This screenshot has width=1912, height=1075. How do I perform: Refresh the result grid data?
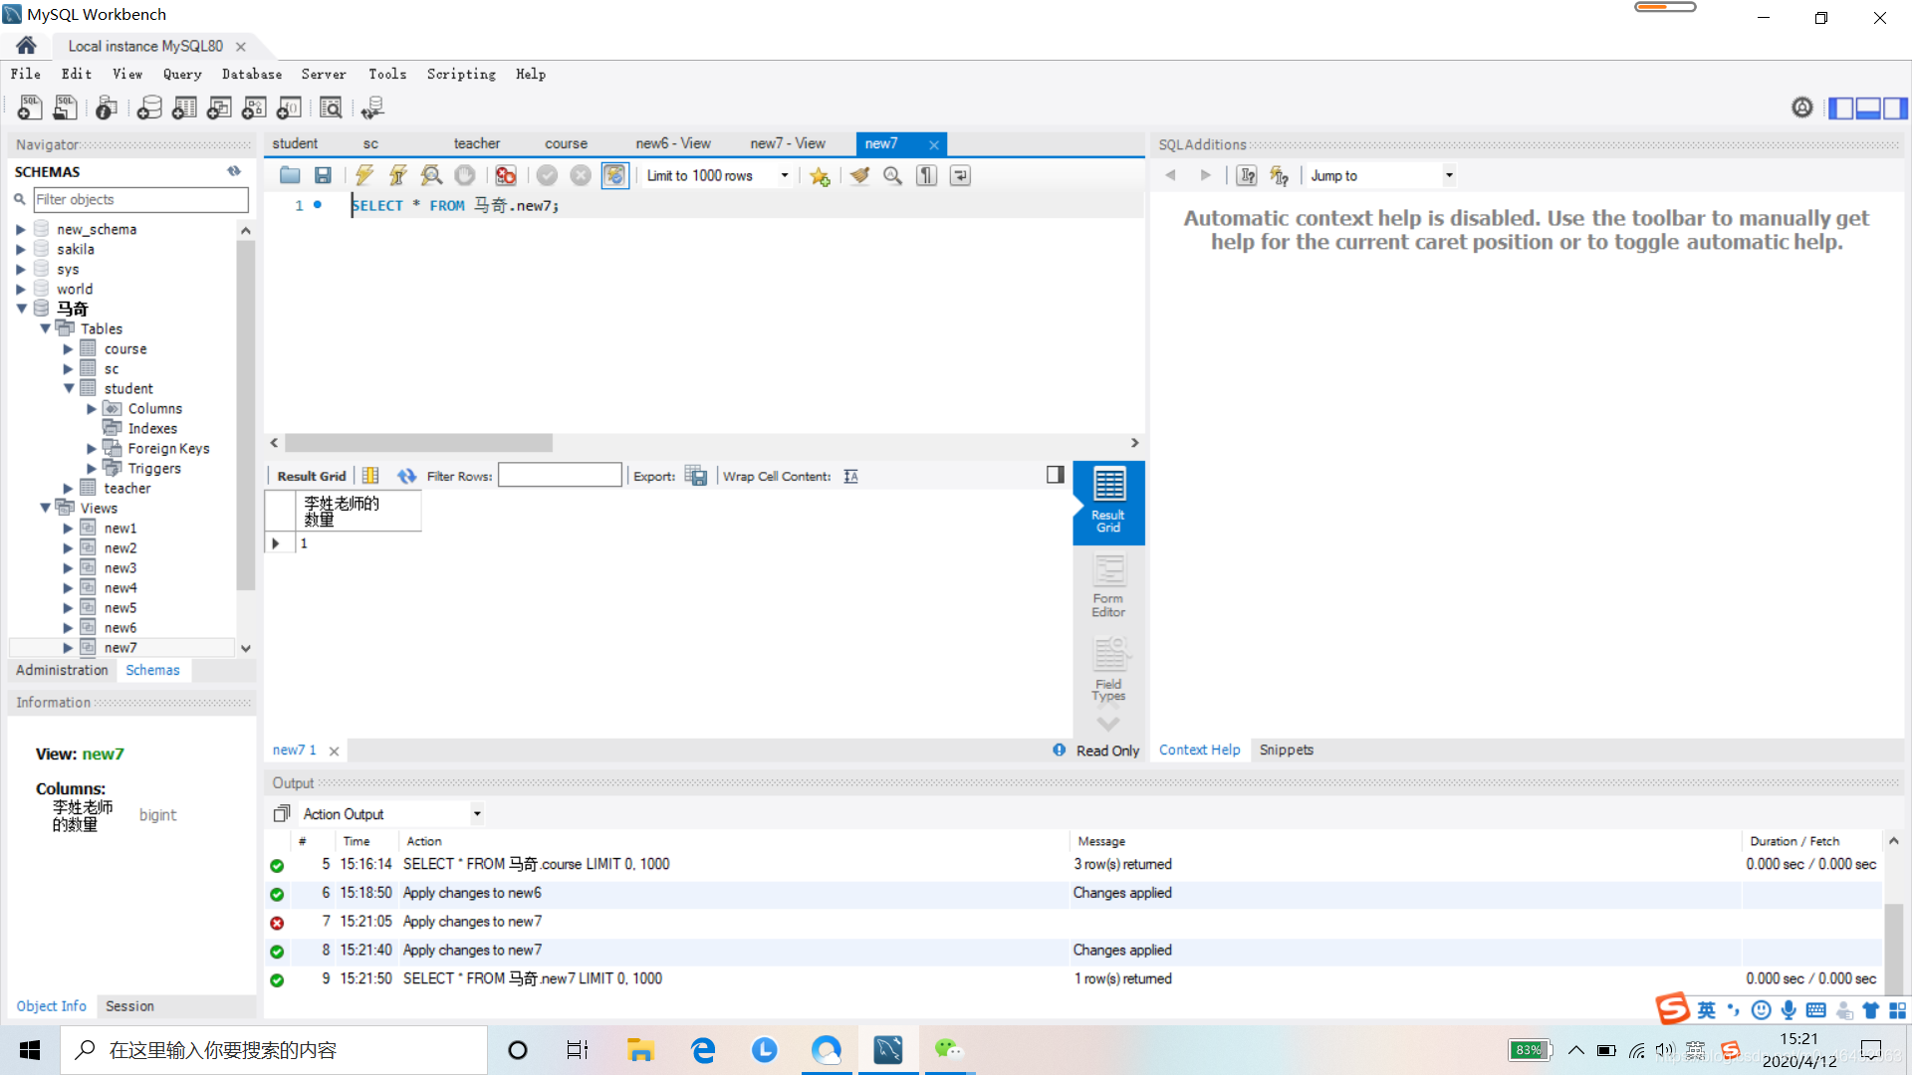point(406,476)
